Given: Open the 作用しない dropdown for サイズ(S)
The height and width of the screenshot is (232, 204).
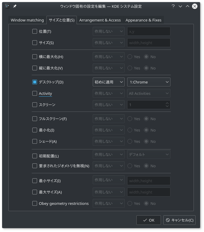Looking at the screenshot, I should click(109, 43).
